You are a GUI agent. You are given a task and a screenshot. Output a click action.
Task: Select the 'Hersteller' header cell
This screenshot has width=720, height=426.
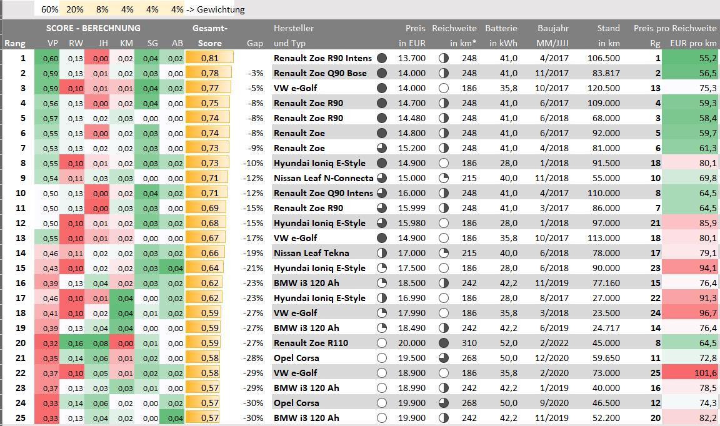click(294, 28)
